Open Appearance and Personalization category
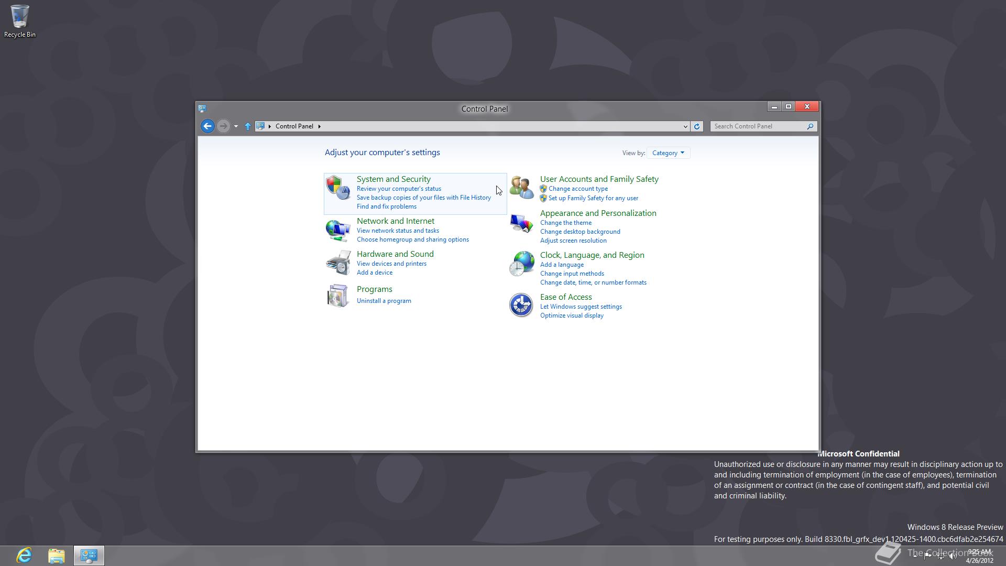 point(598,213)
